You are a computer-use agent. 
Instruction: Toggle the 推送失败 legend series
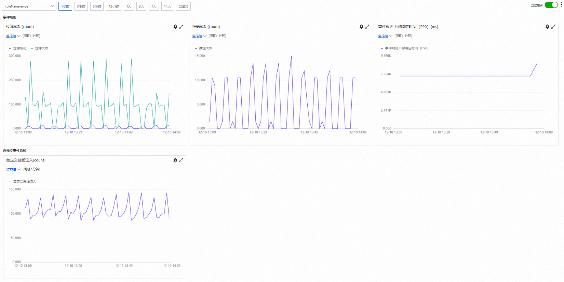point(203,48)
